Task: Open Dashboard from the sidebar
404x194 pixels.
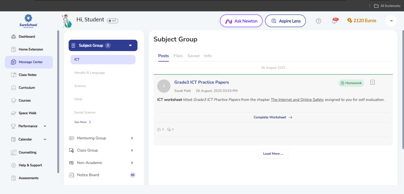Action: click(26, 37)
